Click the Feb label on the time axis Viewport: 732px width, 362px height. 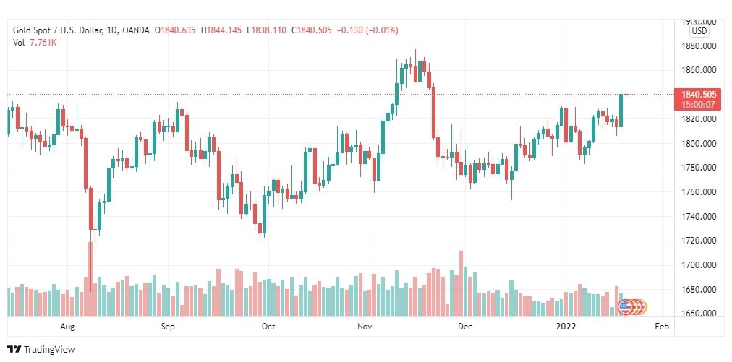[x=662, y=327]
